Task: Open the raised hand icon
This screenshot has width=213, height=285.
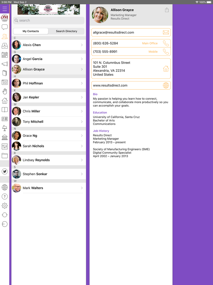Action: coord(5,92)
